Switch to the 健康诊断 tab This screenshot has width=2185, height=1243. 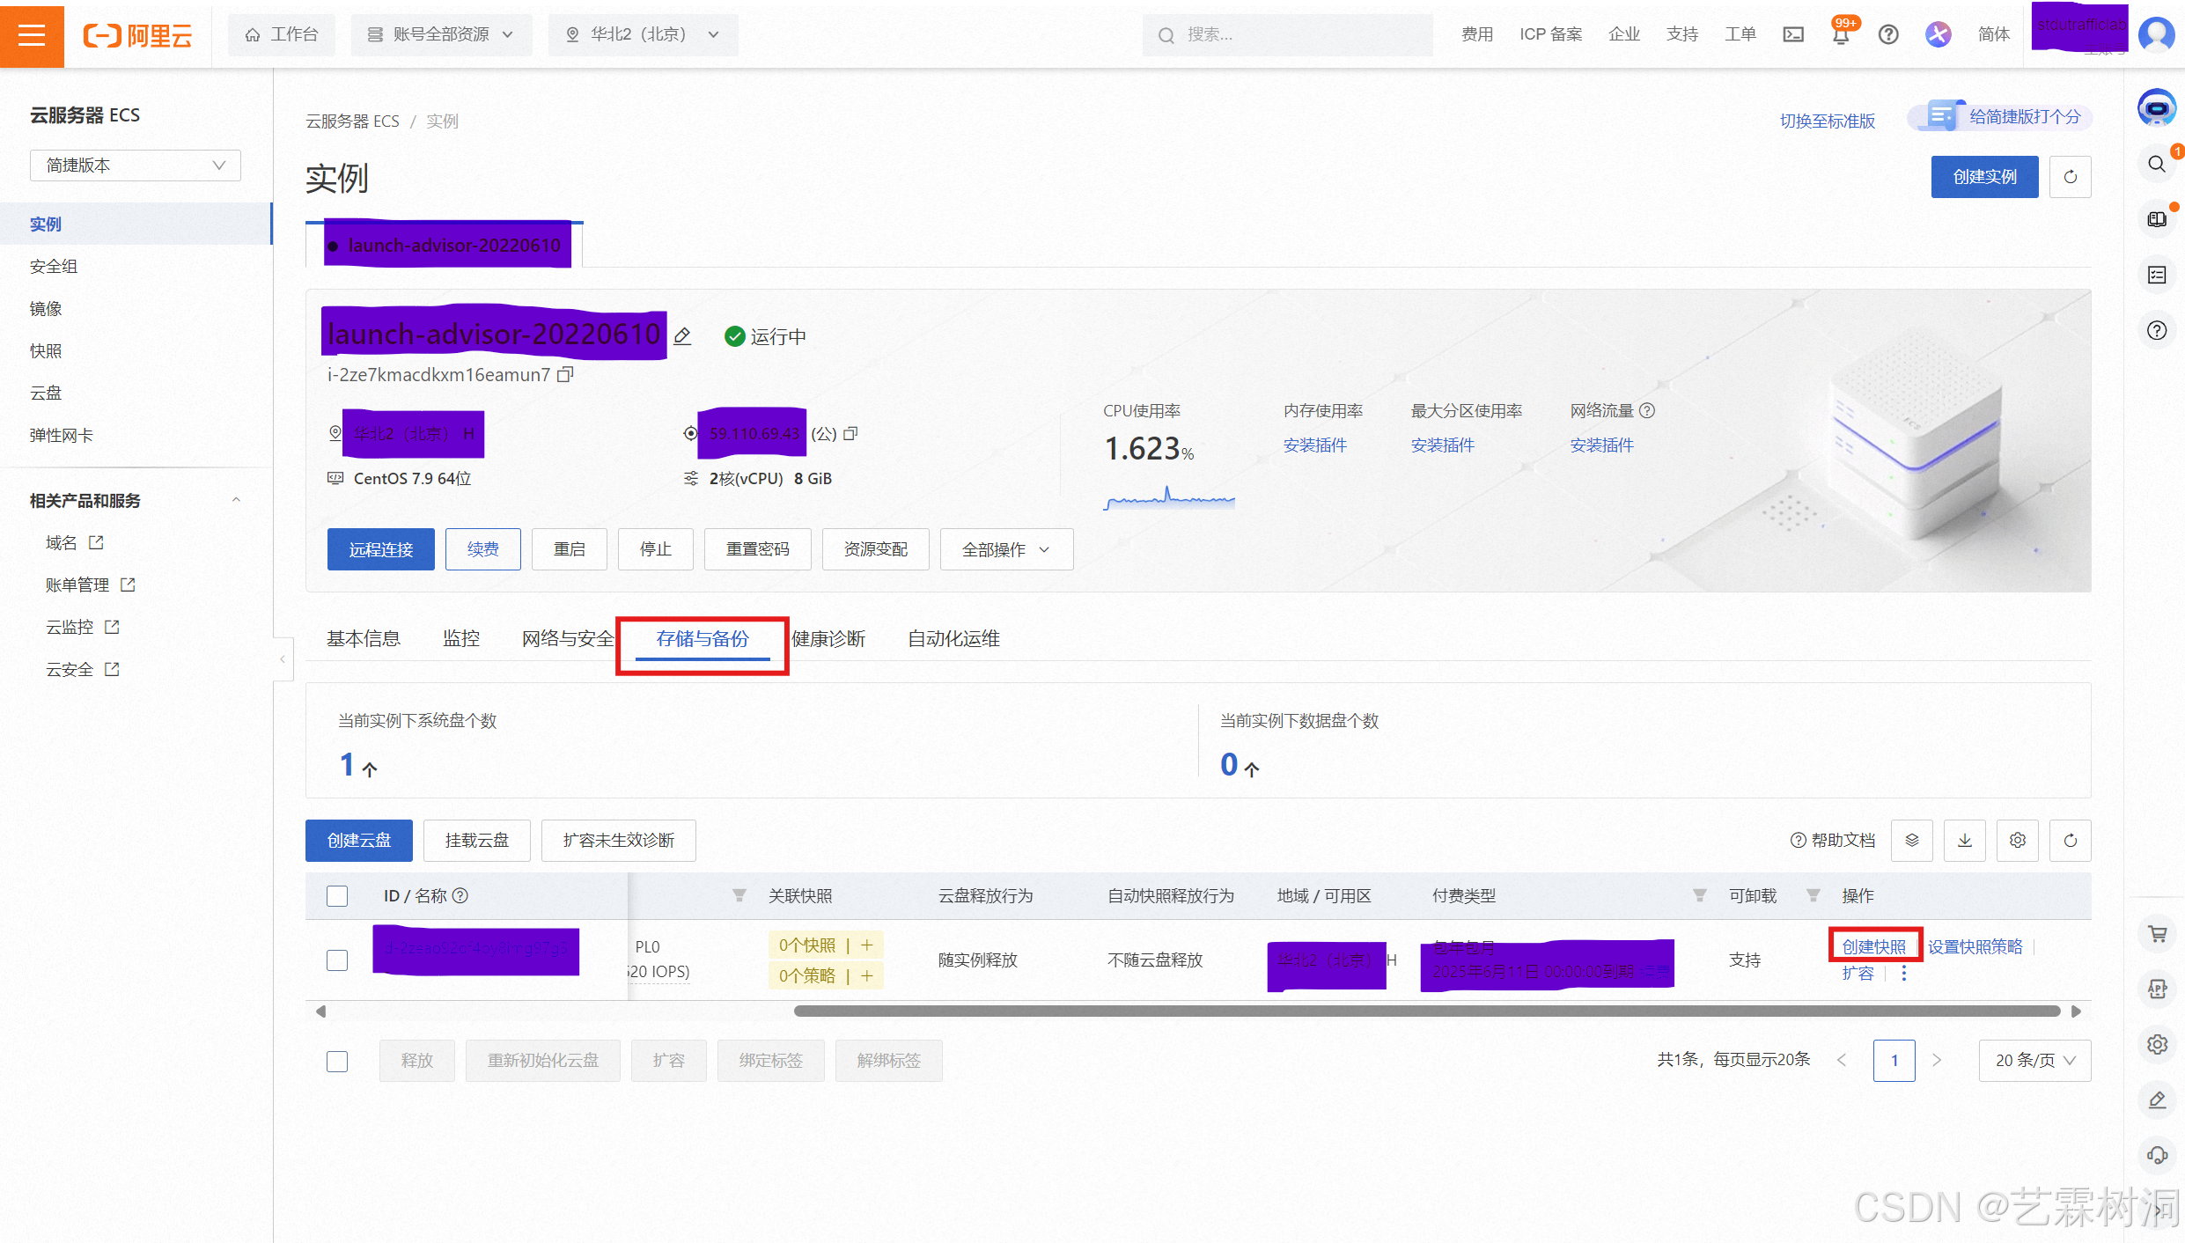(828, 639)
